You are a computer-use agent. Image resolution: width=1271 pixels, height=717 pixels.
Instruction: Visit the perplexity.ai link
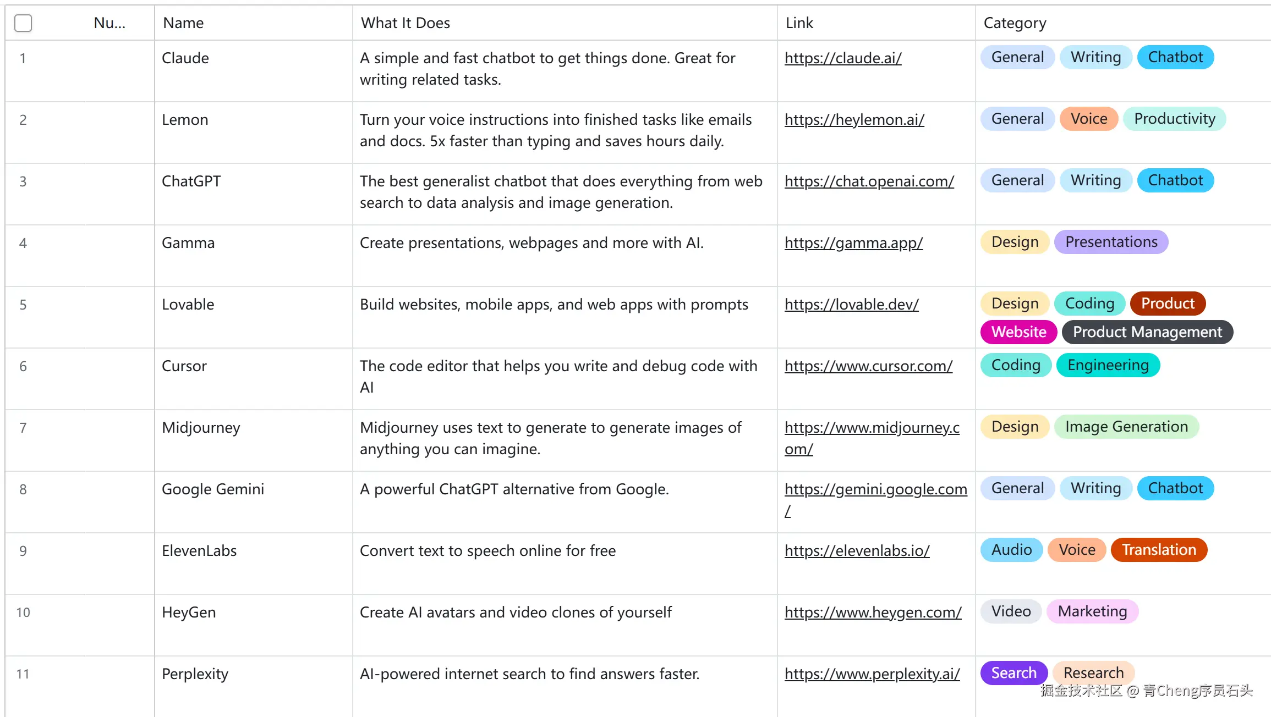(872, 674)
